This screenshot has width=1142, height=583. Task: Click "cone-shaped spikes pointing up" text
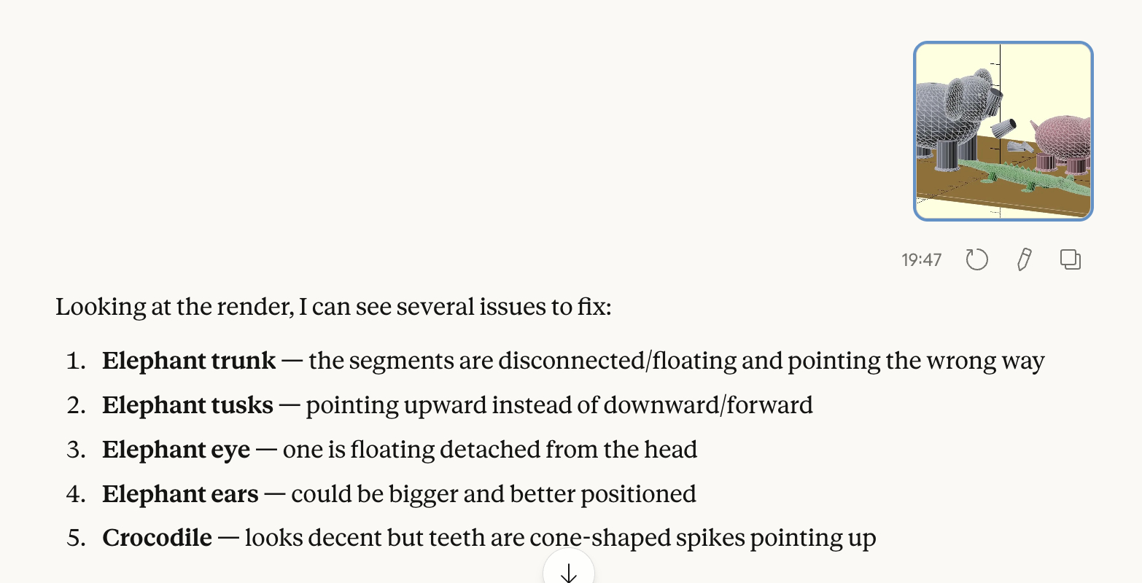click(702, 538)
